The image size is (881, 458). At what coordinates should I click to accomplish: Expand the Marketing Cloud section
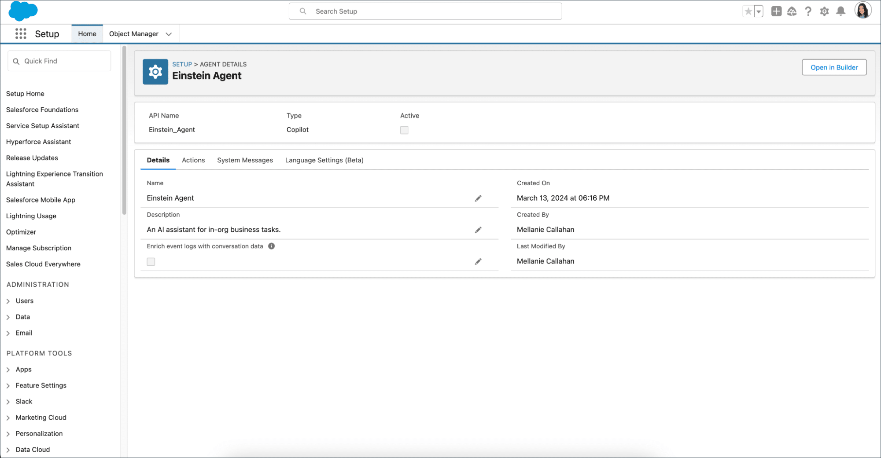pyautogui.click(x=8, y=418)
